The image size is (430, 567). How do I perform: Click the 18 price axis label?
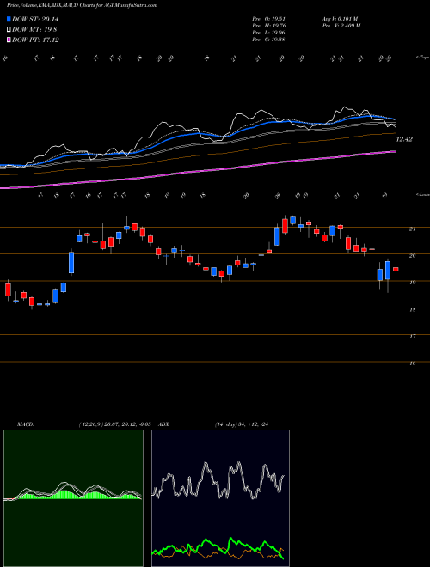(413, 309)
